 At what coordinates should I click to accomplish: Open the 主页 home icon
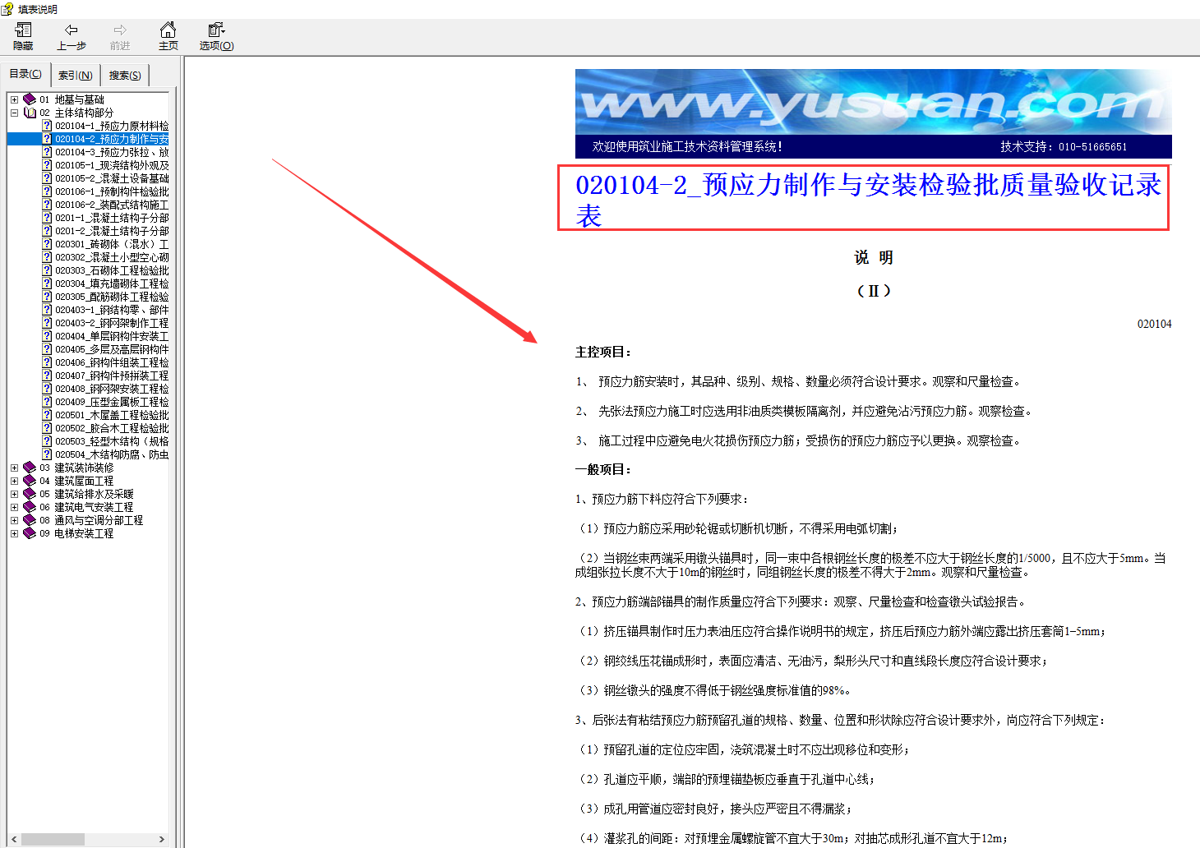168,30
